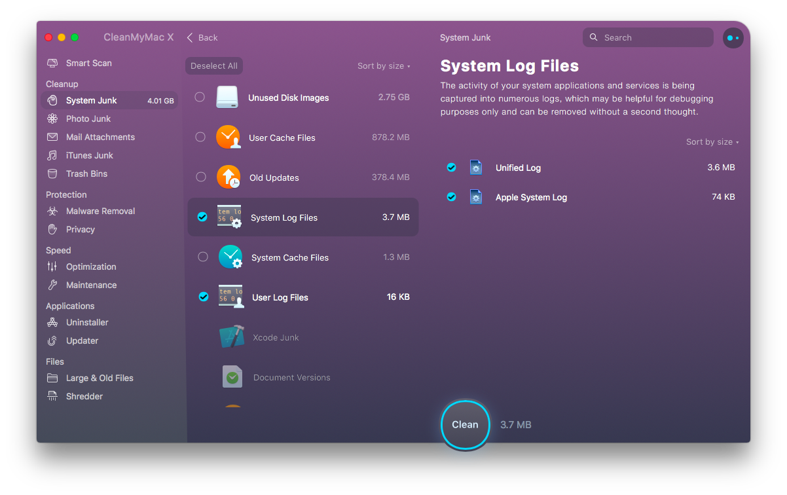
Task: Open the assistant dots icon near Search
Action: click(733, 38)
